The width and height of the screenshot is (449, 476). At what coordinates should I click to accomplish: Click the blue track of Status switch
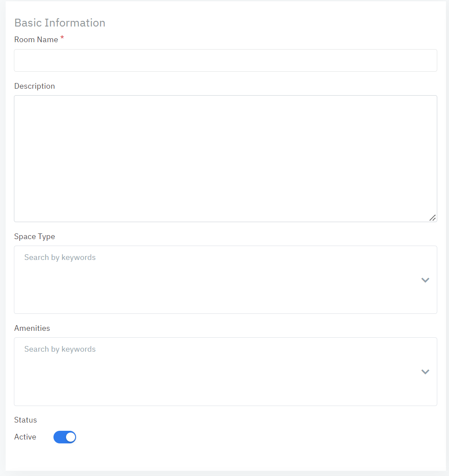pos(59,437)
